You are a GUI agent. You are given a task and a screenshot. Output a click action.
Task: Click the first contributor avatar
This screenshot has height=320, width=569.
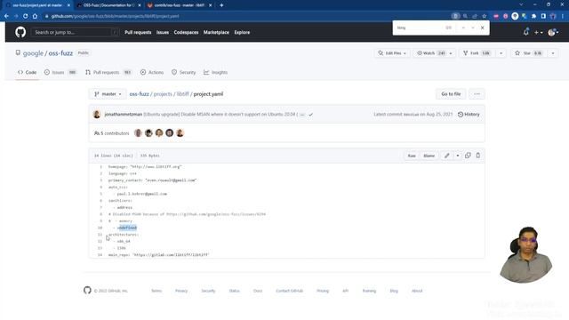coord(138,133)
